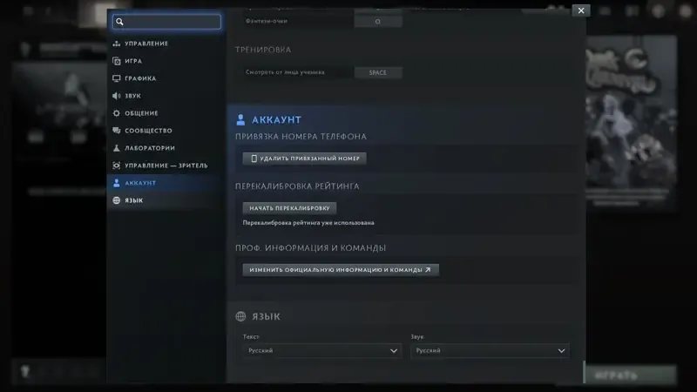The image size is (697, 392).
Task: Click the Аккаунт section heading text
Action: tap(276, 120)
